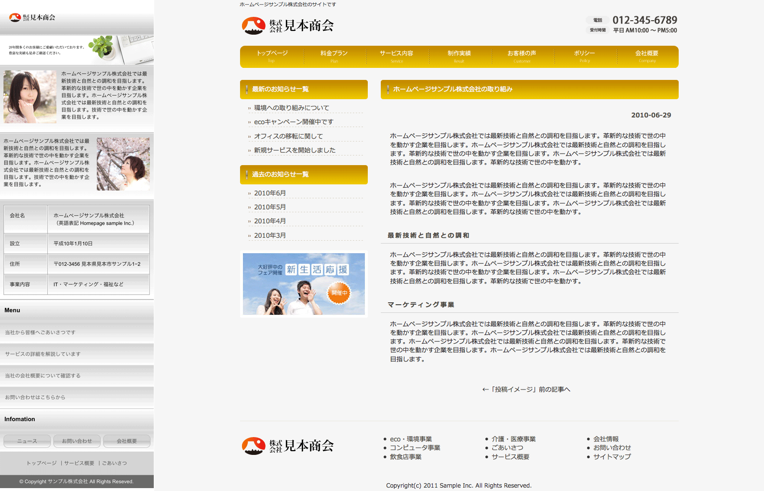Screen dimensions: 764x491
Task: Expand the 2010年6月 archive
Action: click(x=270, y=193)
